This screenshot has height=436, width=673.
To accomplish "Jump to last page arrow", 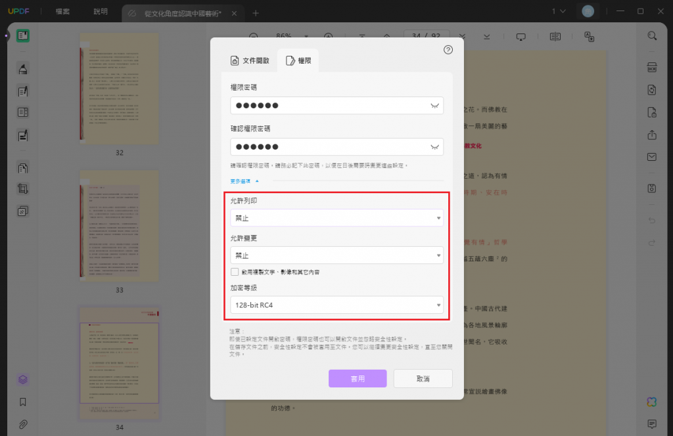I will [487, 37].
